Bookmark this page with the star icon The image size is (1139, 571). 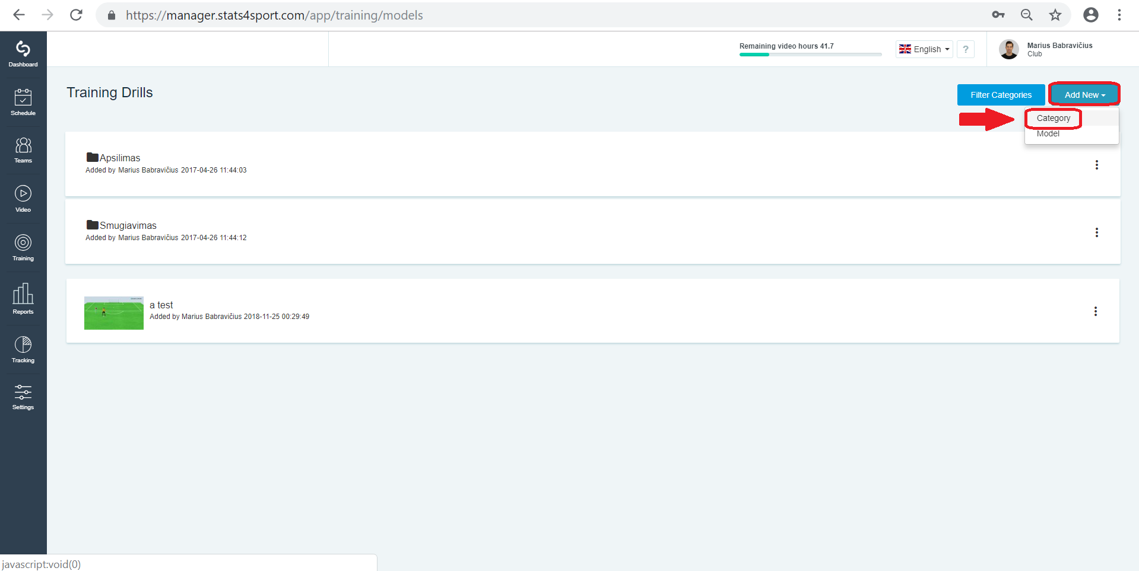(x=1055, y=15)
